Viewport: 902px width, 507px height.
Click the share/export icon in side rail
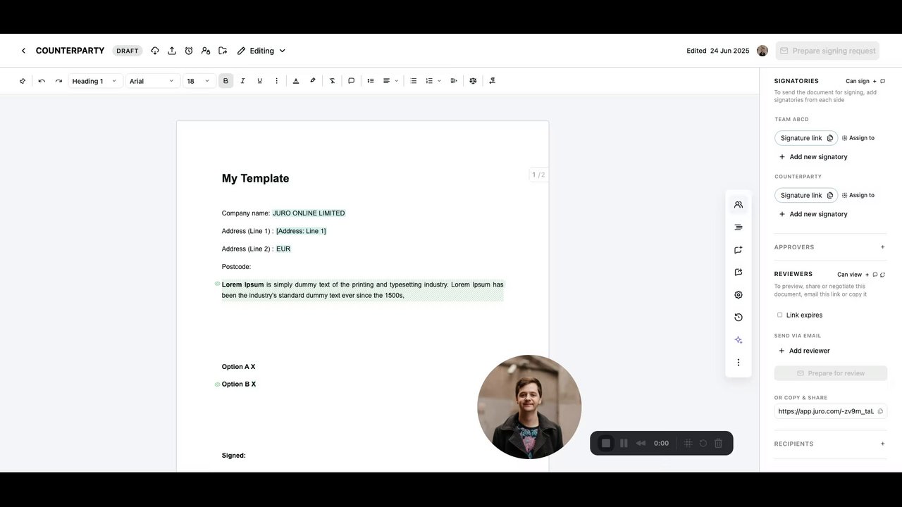[739, 273]
